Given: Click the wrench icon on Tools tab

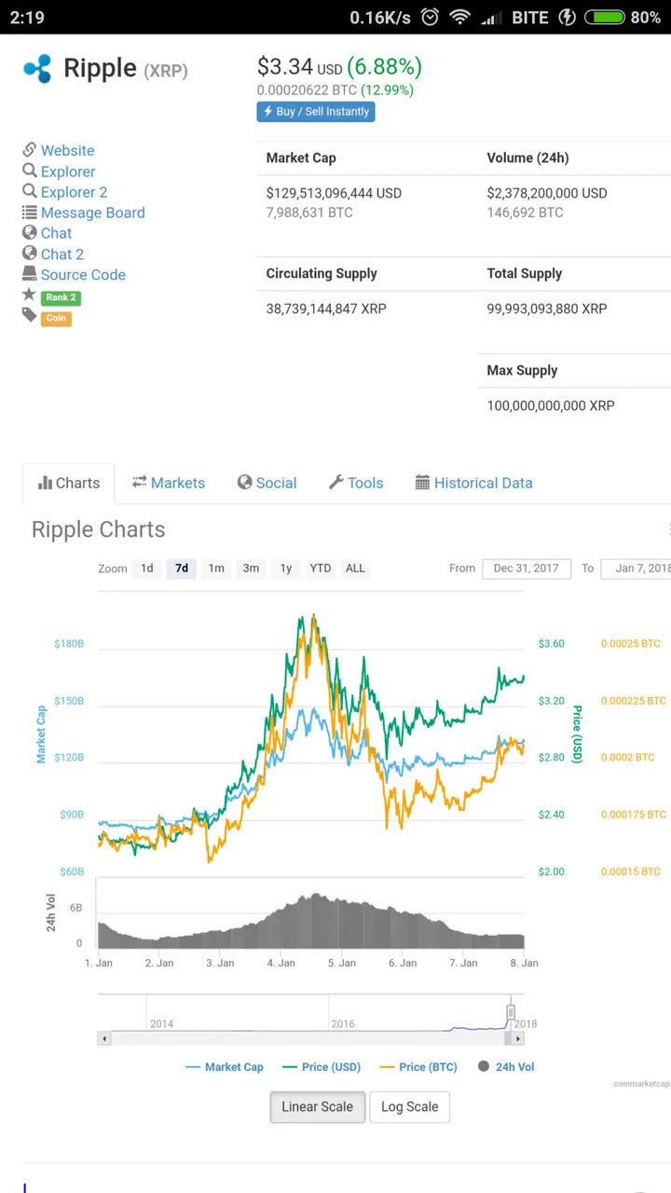Looking at the screenshot, I should click(336, 482).
